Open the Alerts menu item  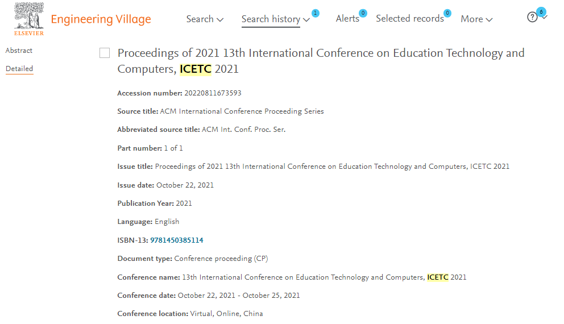(x=347, y=19)
